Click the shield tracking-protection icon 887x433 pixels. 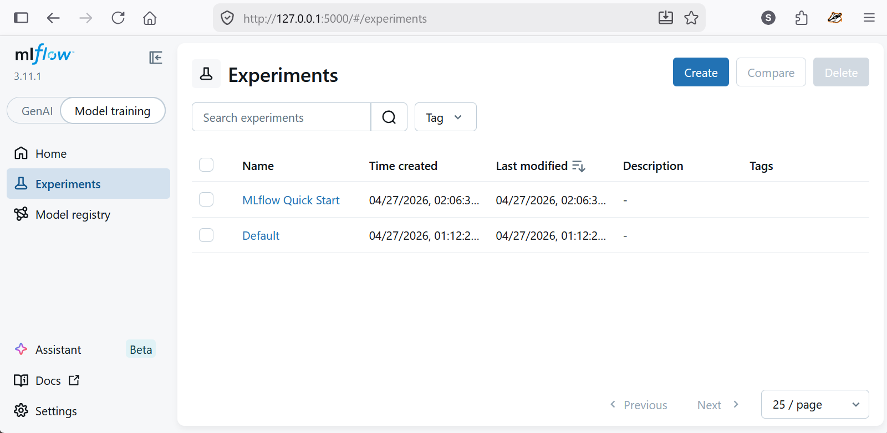(x=227, y=18)
